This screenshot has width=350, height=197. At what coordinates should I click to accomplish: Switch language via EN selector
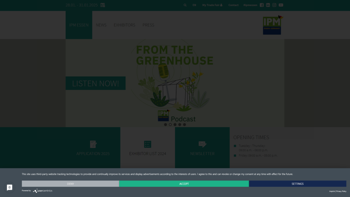pos(194,5)
